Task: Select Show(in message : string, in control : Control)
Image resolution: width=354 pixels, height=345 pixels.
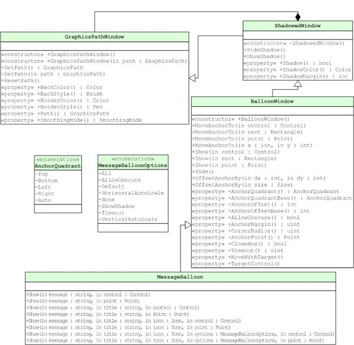Action: pyautogui.click(x=88, y=295)
